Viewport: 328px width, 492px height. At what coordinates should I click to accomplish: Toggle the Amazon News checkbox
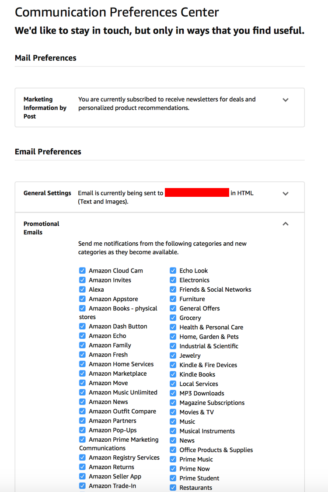coord(82,401)
